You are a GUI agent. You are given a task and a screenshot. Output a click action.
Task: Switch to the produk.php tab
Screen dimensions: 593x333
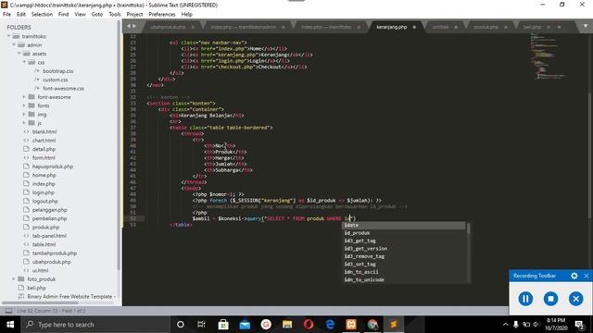pos(486,27)
